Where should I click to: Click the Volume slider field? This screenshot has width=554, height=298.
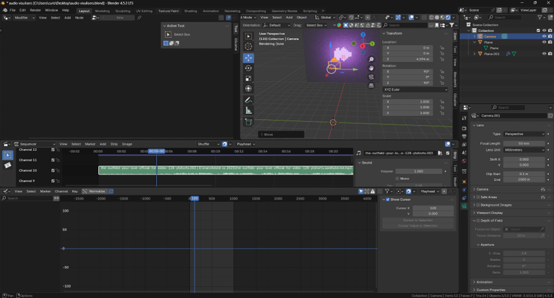[x=418, y=171]
